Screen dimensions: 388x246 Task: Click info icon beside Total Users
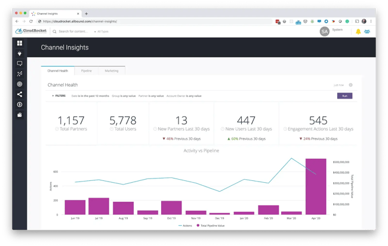pyautogui.click(x=112, y=129)
